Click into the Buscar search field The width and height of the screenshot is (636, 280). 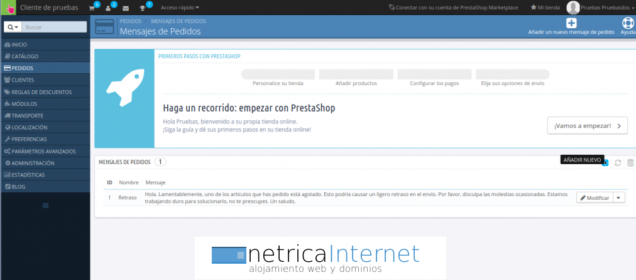pyautogui.click(x=54, y=28)
